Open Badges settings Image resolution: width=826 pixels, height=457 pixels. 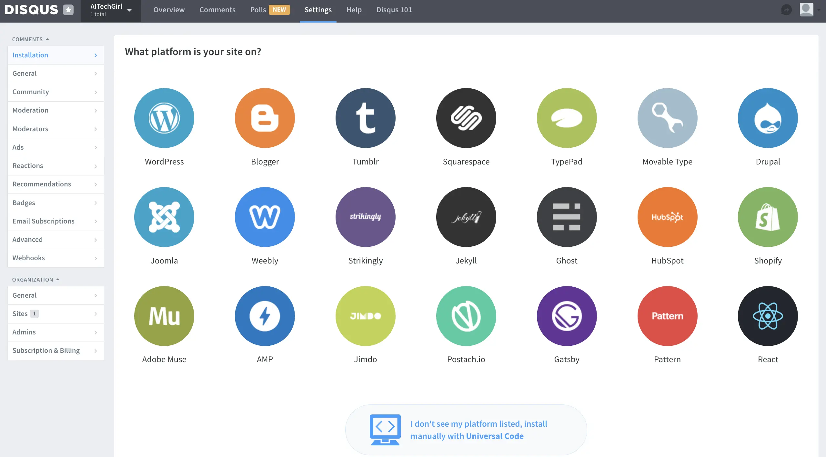tap(56, 203)
